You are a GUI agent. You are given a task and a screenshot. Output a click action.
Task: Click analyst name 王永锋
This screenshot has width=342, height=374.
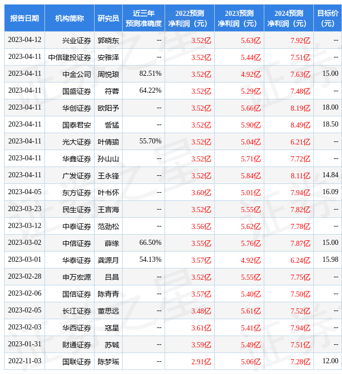tap(108, 176)
